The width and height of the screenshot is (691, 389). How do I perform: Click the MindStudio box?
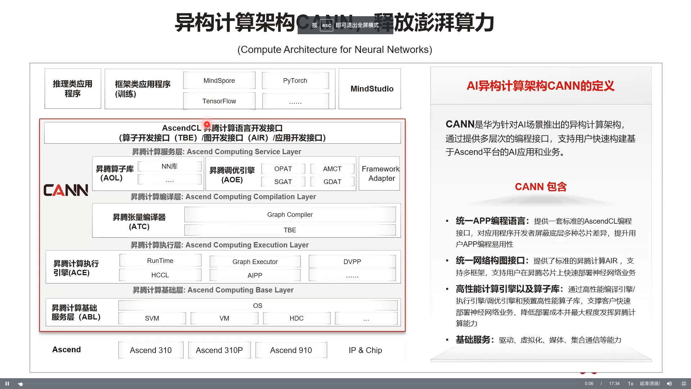click(370, 89)
